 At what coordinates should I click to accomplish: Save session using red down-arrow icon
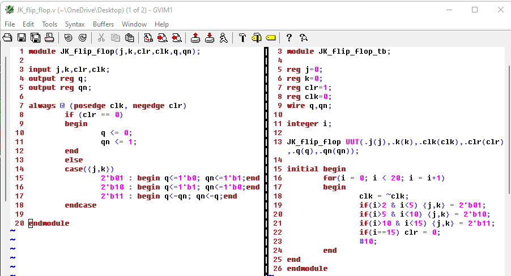(x=210, y=38)
